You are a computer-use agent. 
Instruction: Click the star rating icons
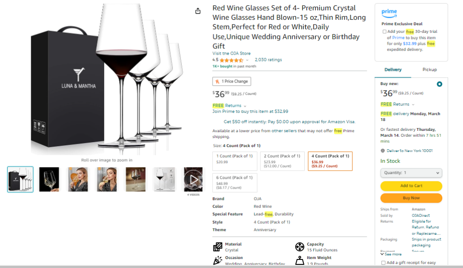pyautogui.click(x=231, y=60)
